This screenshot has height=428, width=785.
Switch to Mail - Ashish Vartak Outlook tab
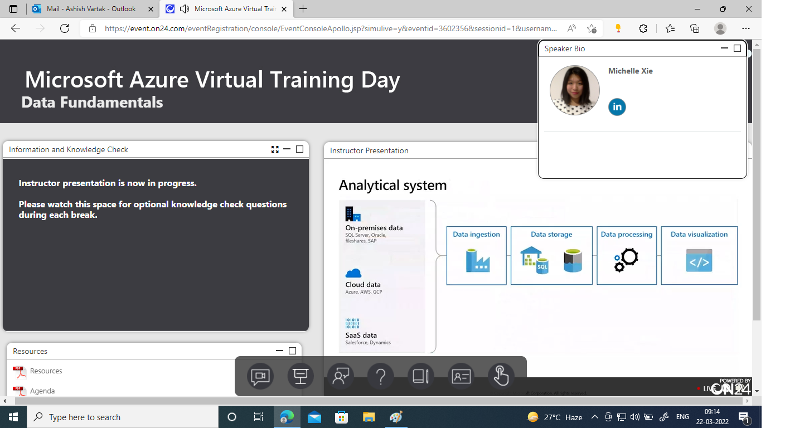click(93, 9)
